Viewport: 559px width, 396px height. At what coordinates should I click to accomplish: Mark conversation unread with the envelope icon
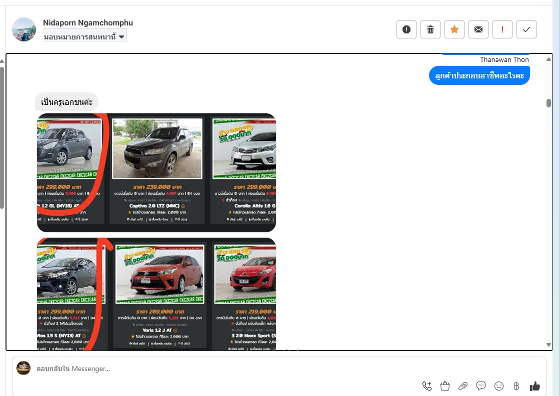click(478, 29)
